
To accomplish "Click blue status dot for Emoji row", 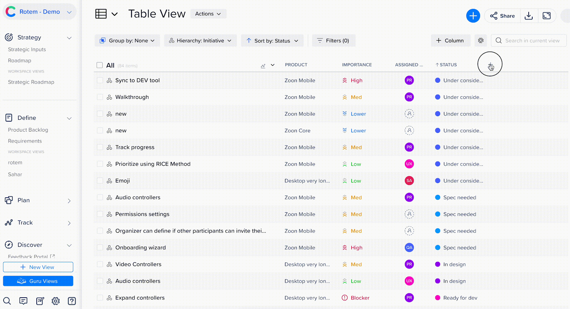I will (438, 181).
